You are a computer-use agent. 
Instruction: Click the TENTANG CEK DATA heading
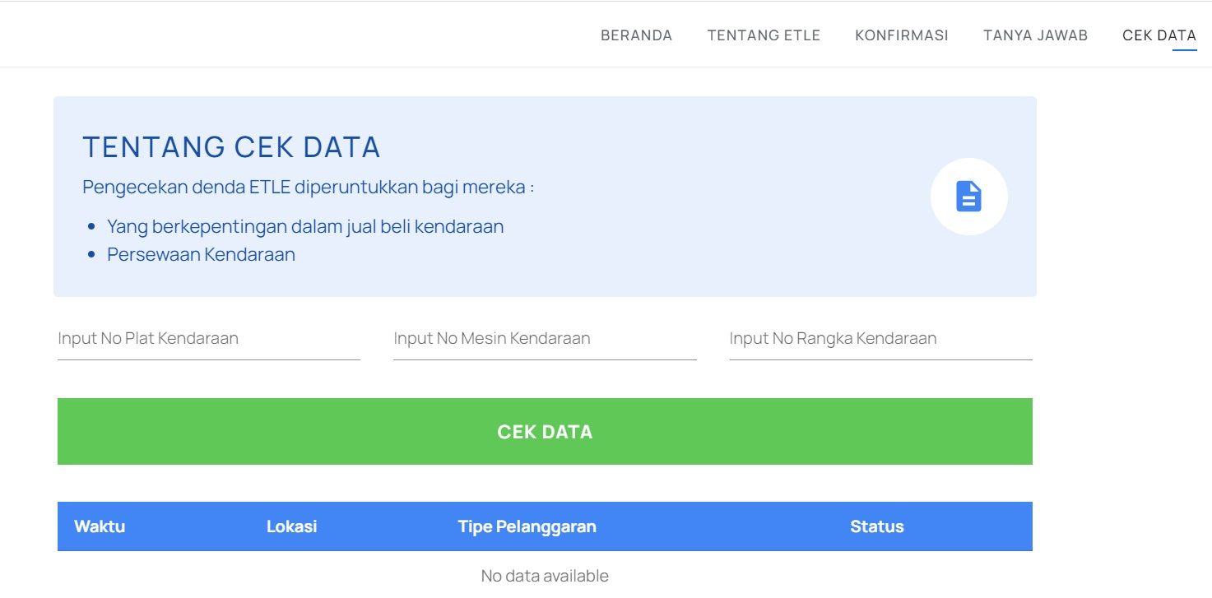click(231, 147)
